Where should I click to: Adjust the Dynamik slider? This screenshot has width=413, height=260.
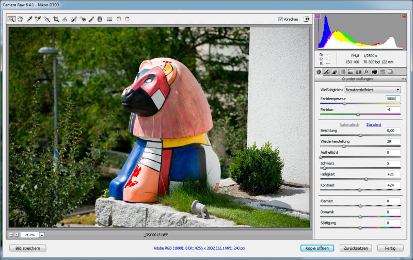[360, 217]
